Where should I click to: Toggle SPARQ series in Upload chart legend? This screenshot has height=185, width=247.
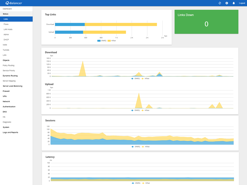tap(135, 110)
